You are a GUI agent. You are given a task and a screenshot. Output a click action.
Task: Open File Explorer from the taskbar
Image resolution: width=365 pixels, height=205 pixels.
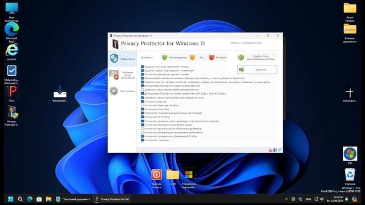(48, 199)
